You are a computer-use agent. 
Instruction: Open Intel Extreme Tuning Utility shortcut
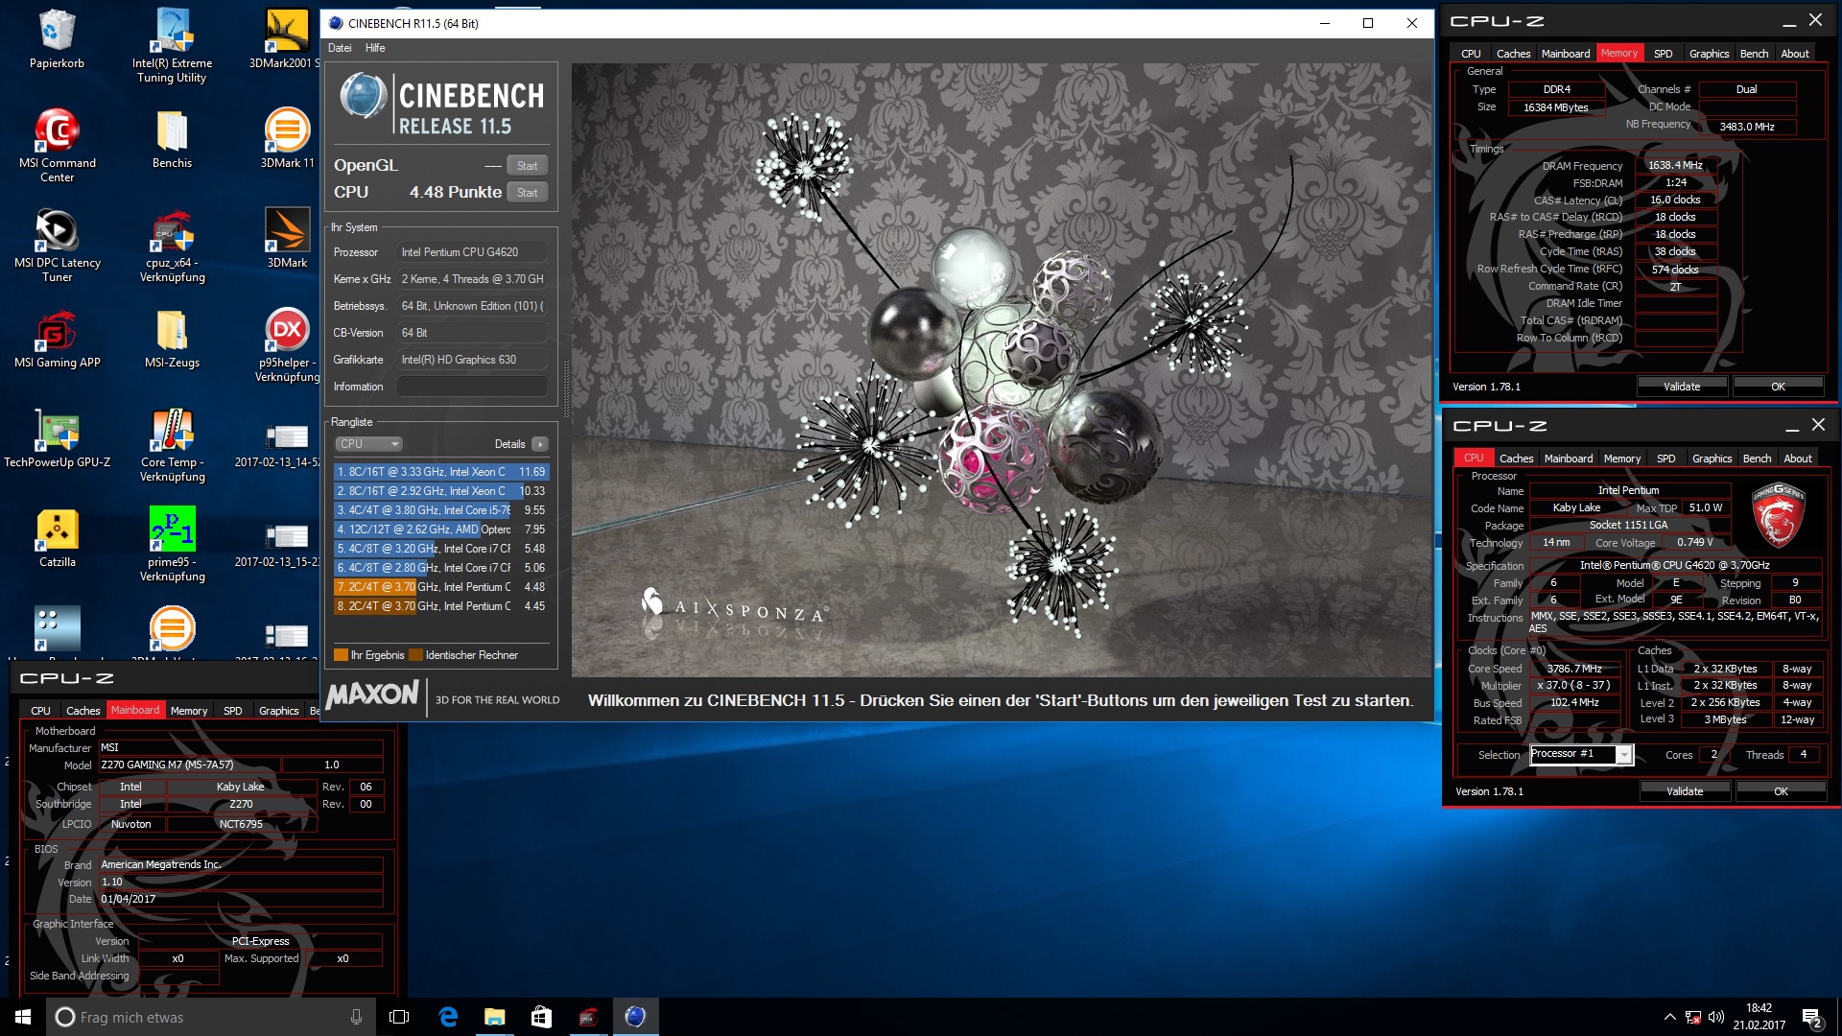(x=172, y=46)
